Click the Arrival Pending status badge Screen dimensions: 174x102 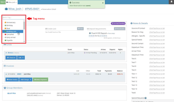(x=118, y=24)
